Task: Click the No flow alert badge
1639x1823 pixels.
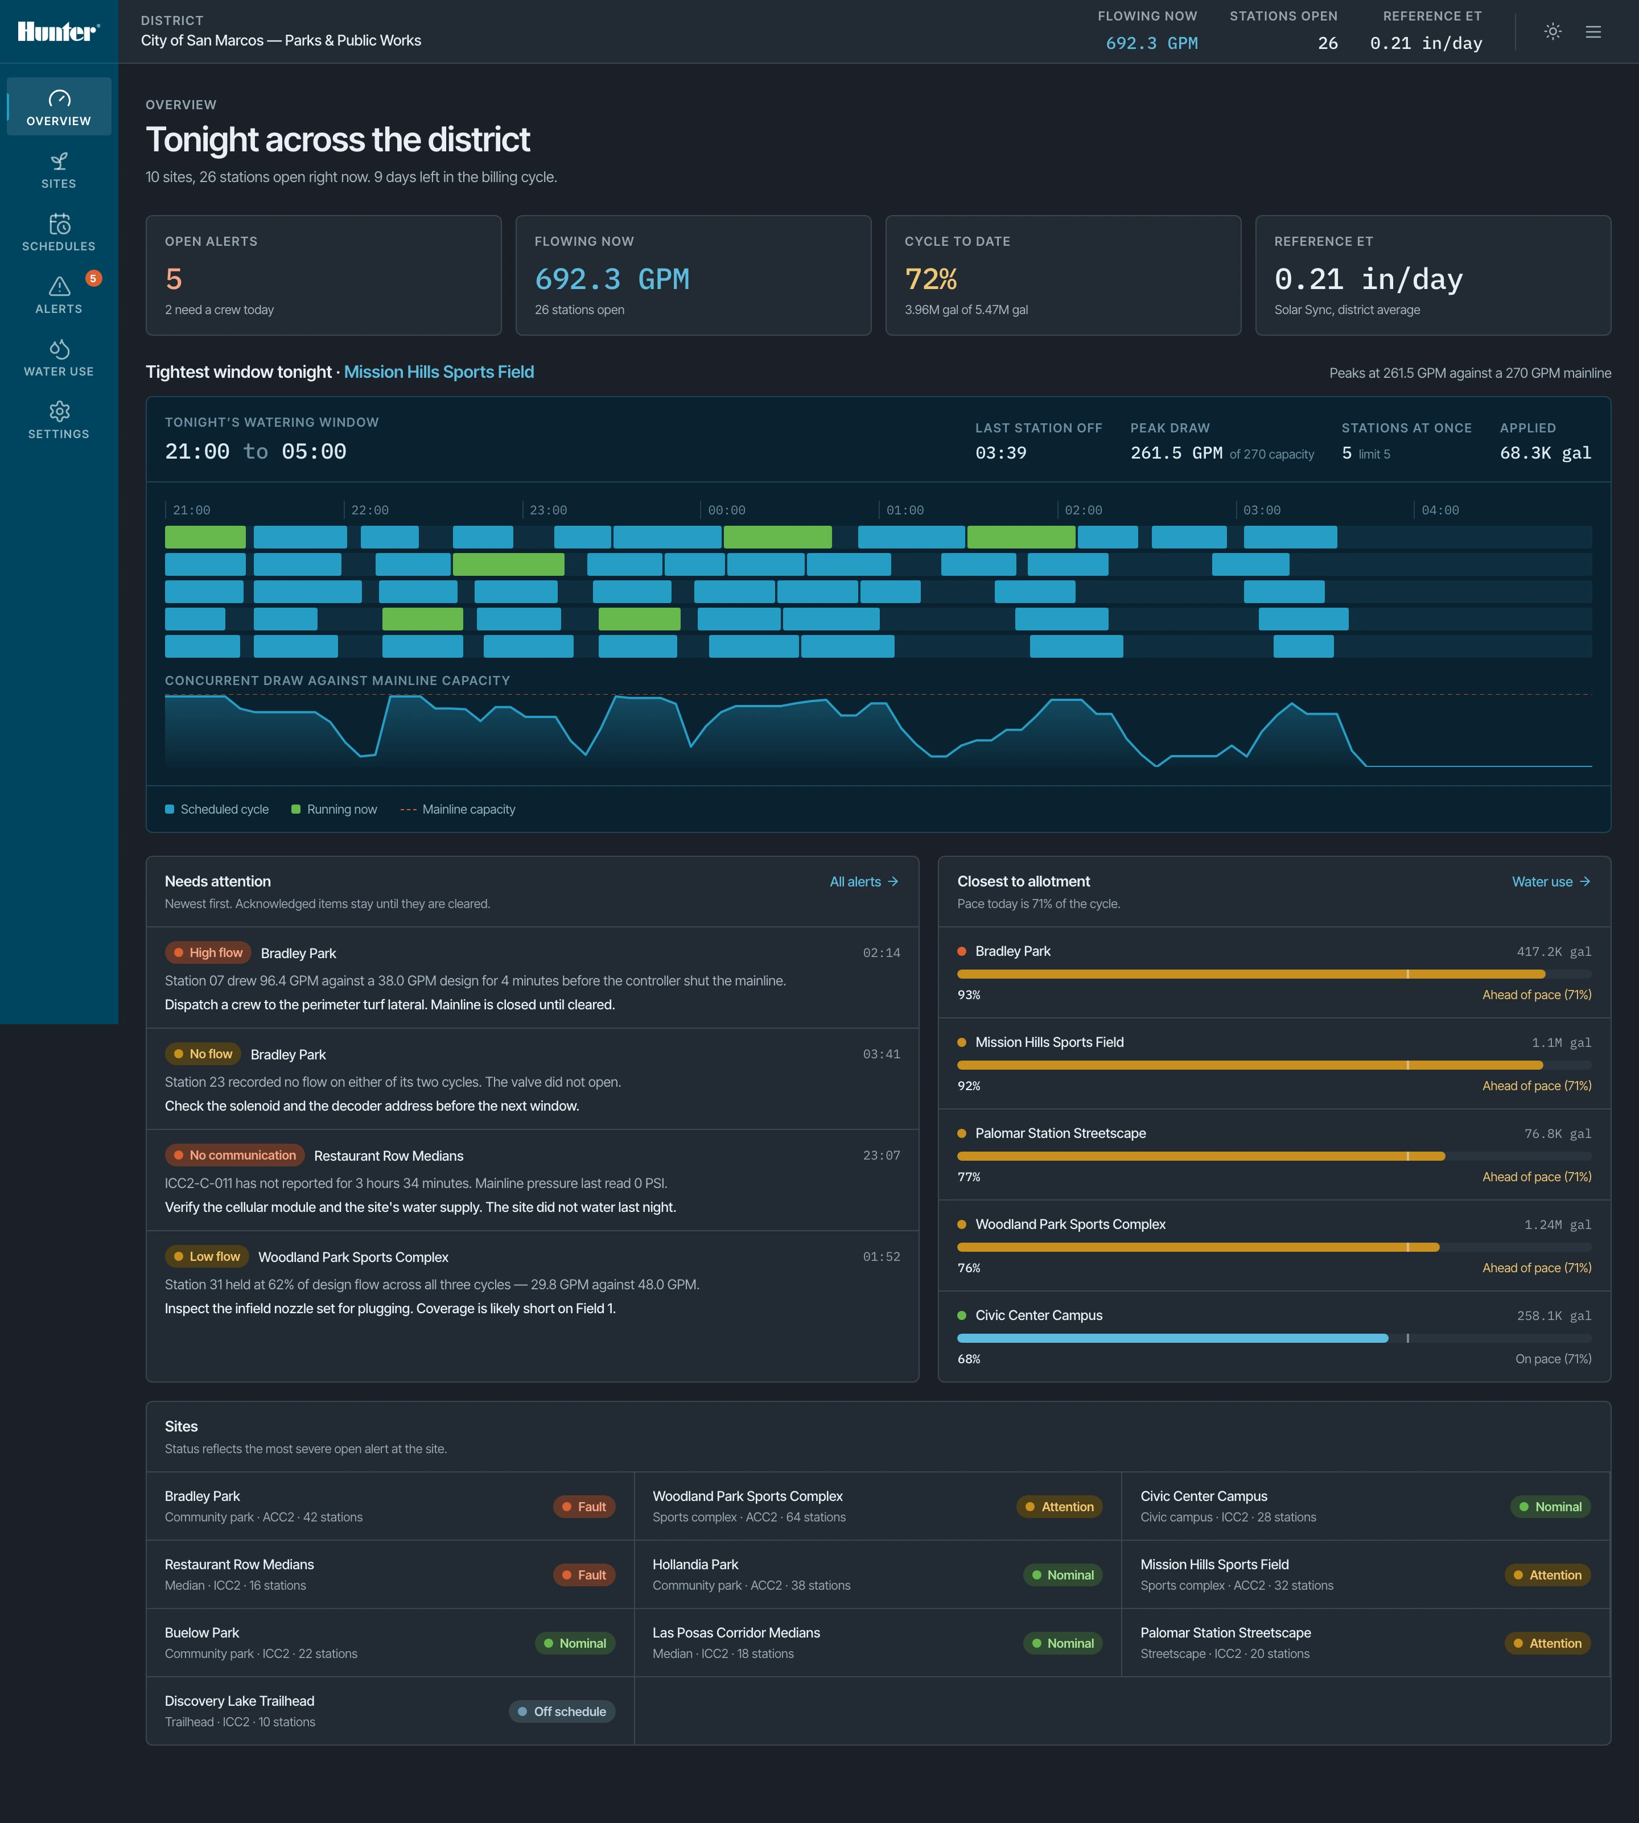Action: pyautogui.click(x=203, y=1054)
